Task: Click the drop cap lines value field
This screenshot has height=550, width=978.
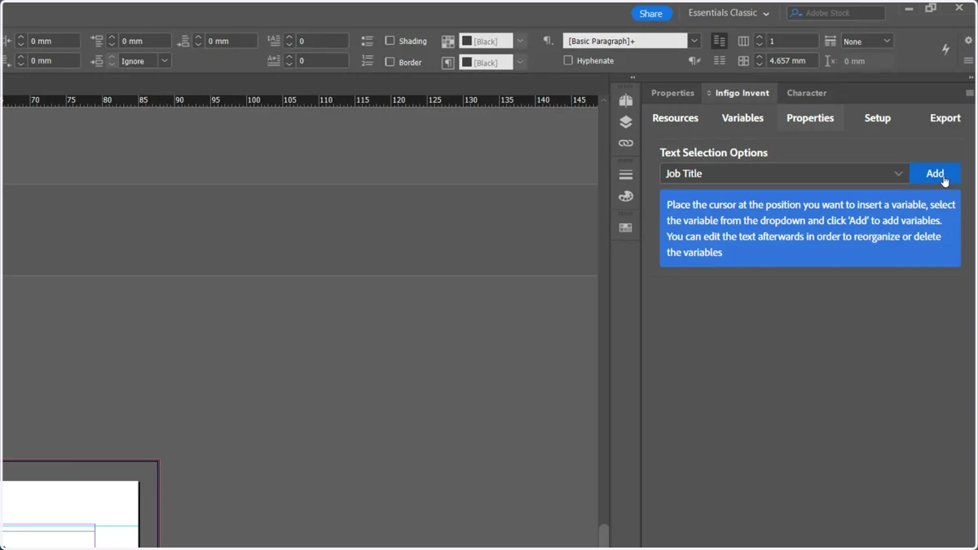Action: pos(322,41)
